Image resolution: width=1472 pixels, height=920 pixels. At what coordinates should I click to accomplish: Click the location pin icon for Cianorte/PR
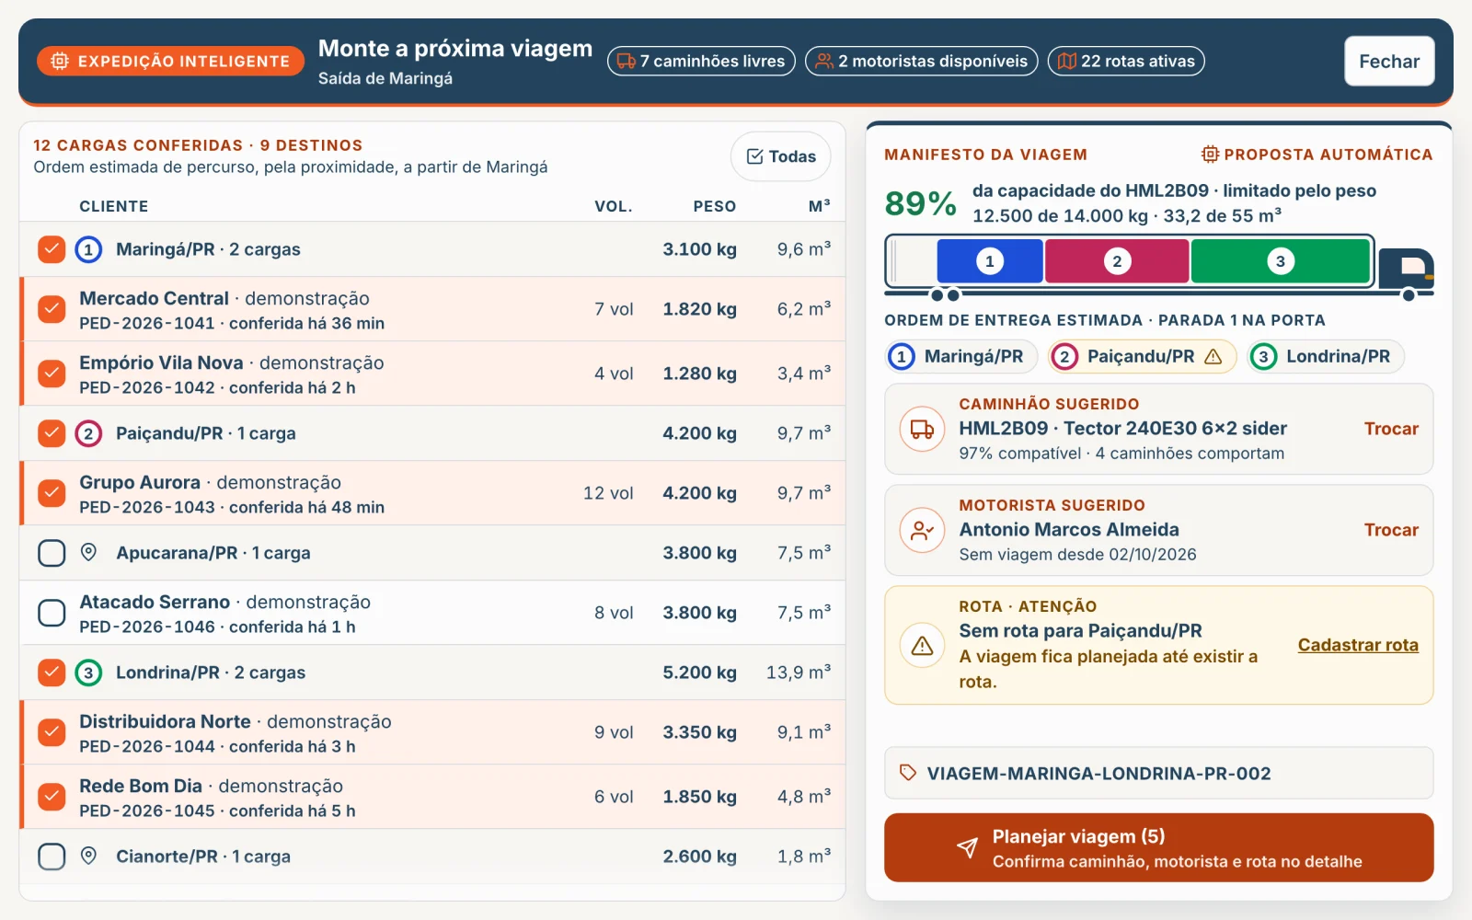88,856
